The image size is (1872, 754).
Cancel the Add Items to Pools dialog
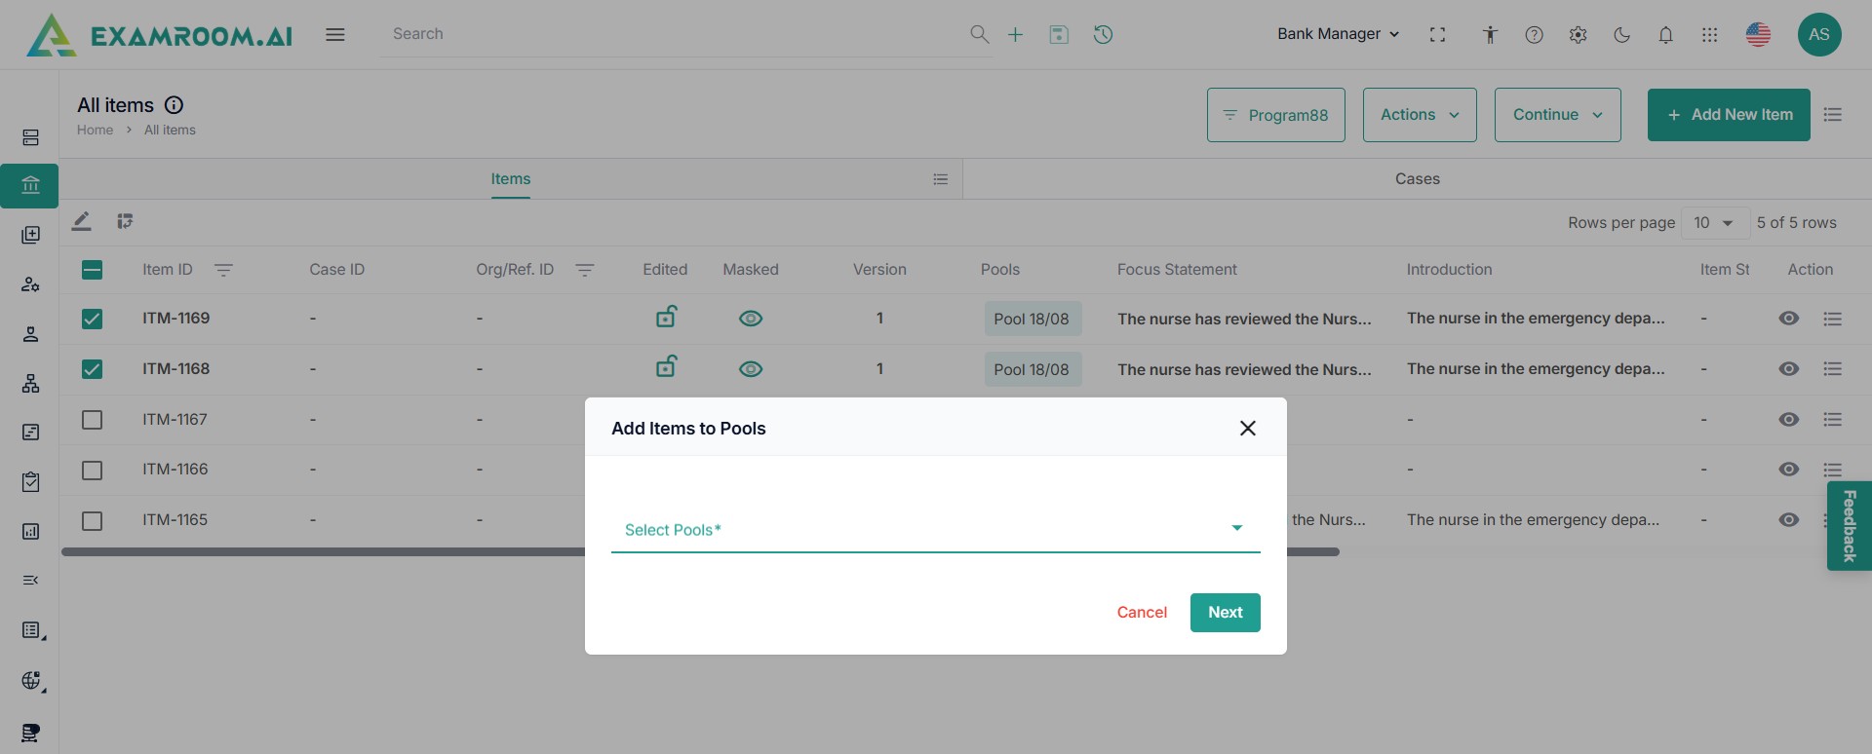pos(1142,613)
